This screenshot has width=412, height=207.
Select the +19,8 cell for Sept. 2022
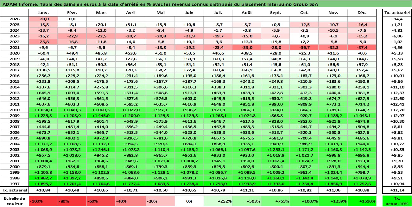click(x=275, y=42)
